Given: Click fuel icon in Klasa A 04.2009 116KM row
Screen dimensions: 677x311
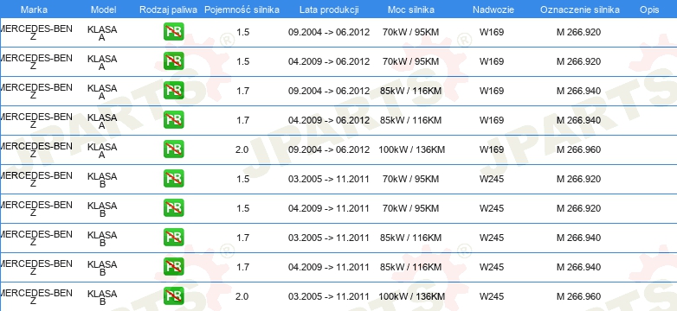Looking at the screenshot, I should (x=173, y=120).
